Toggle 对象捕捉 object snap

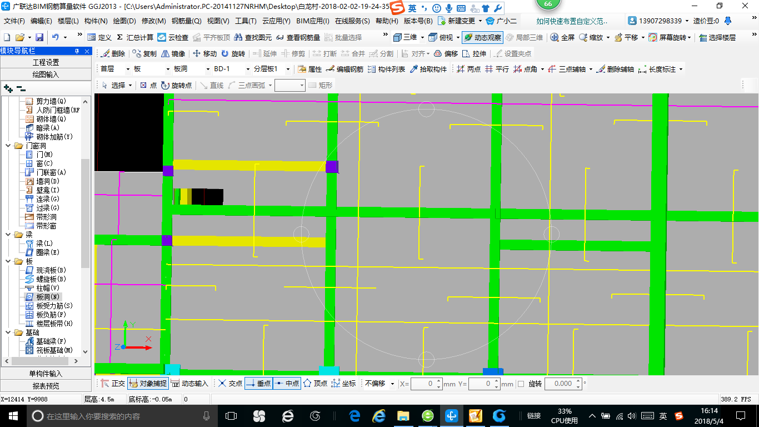pyautogui.click(x=147, y=383)
